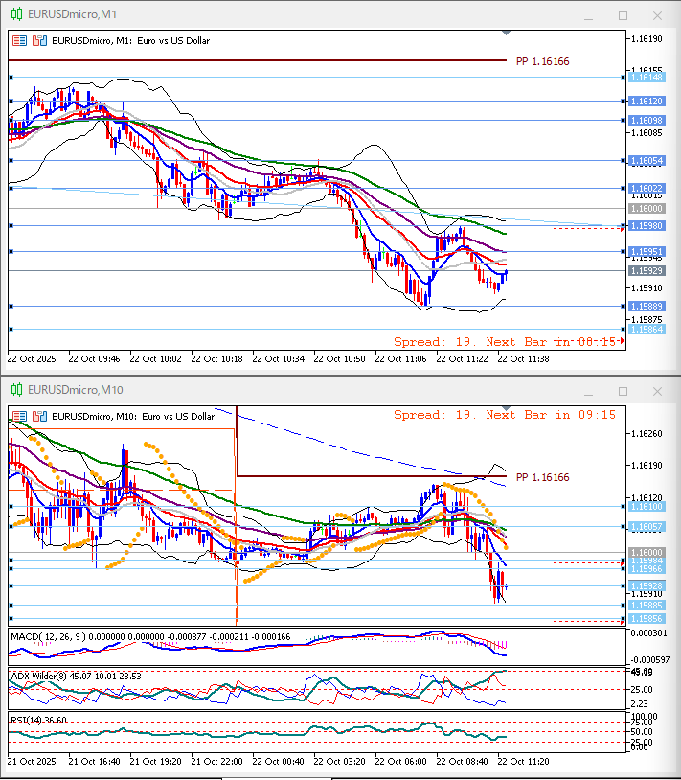
Task: Open Depth of Market icon in M1 chart
Action: click(39, 41)
